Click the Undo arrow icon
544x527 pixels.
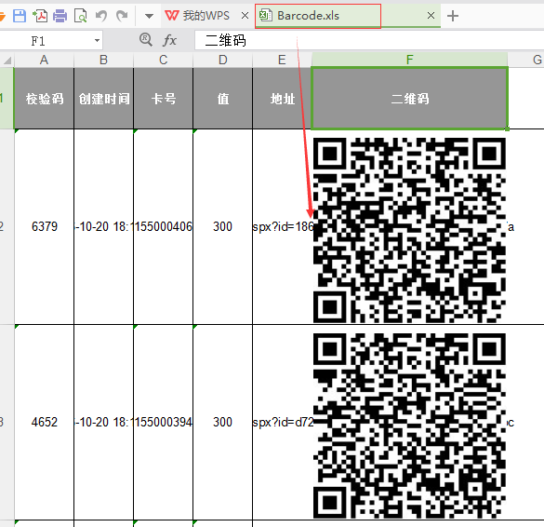coord(101,16)
